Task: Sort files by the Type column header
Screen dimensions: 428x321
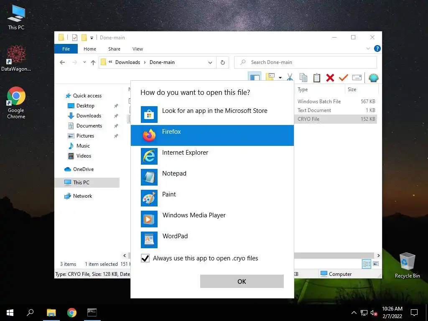Action: [x=320, y=89]
